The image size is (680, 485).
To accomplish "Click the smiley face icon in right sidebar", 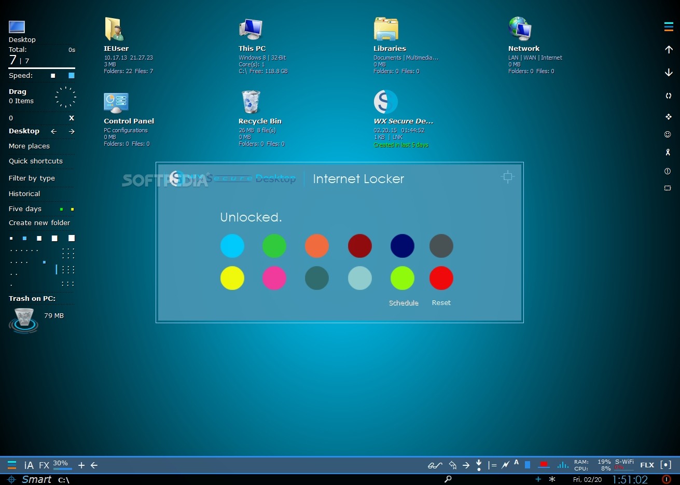I will [668, 134].
